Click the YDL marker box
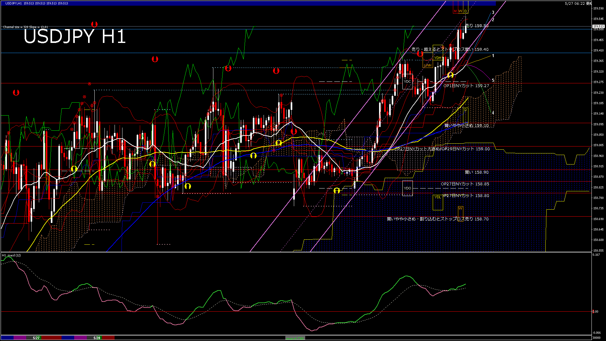Viewport: 606px width, 341px height. coord(438,202)
